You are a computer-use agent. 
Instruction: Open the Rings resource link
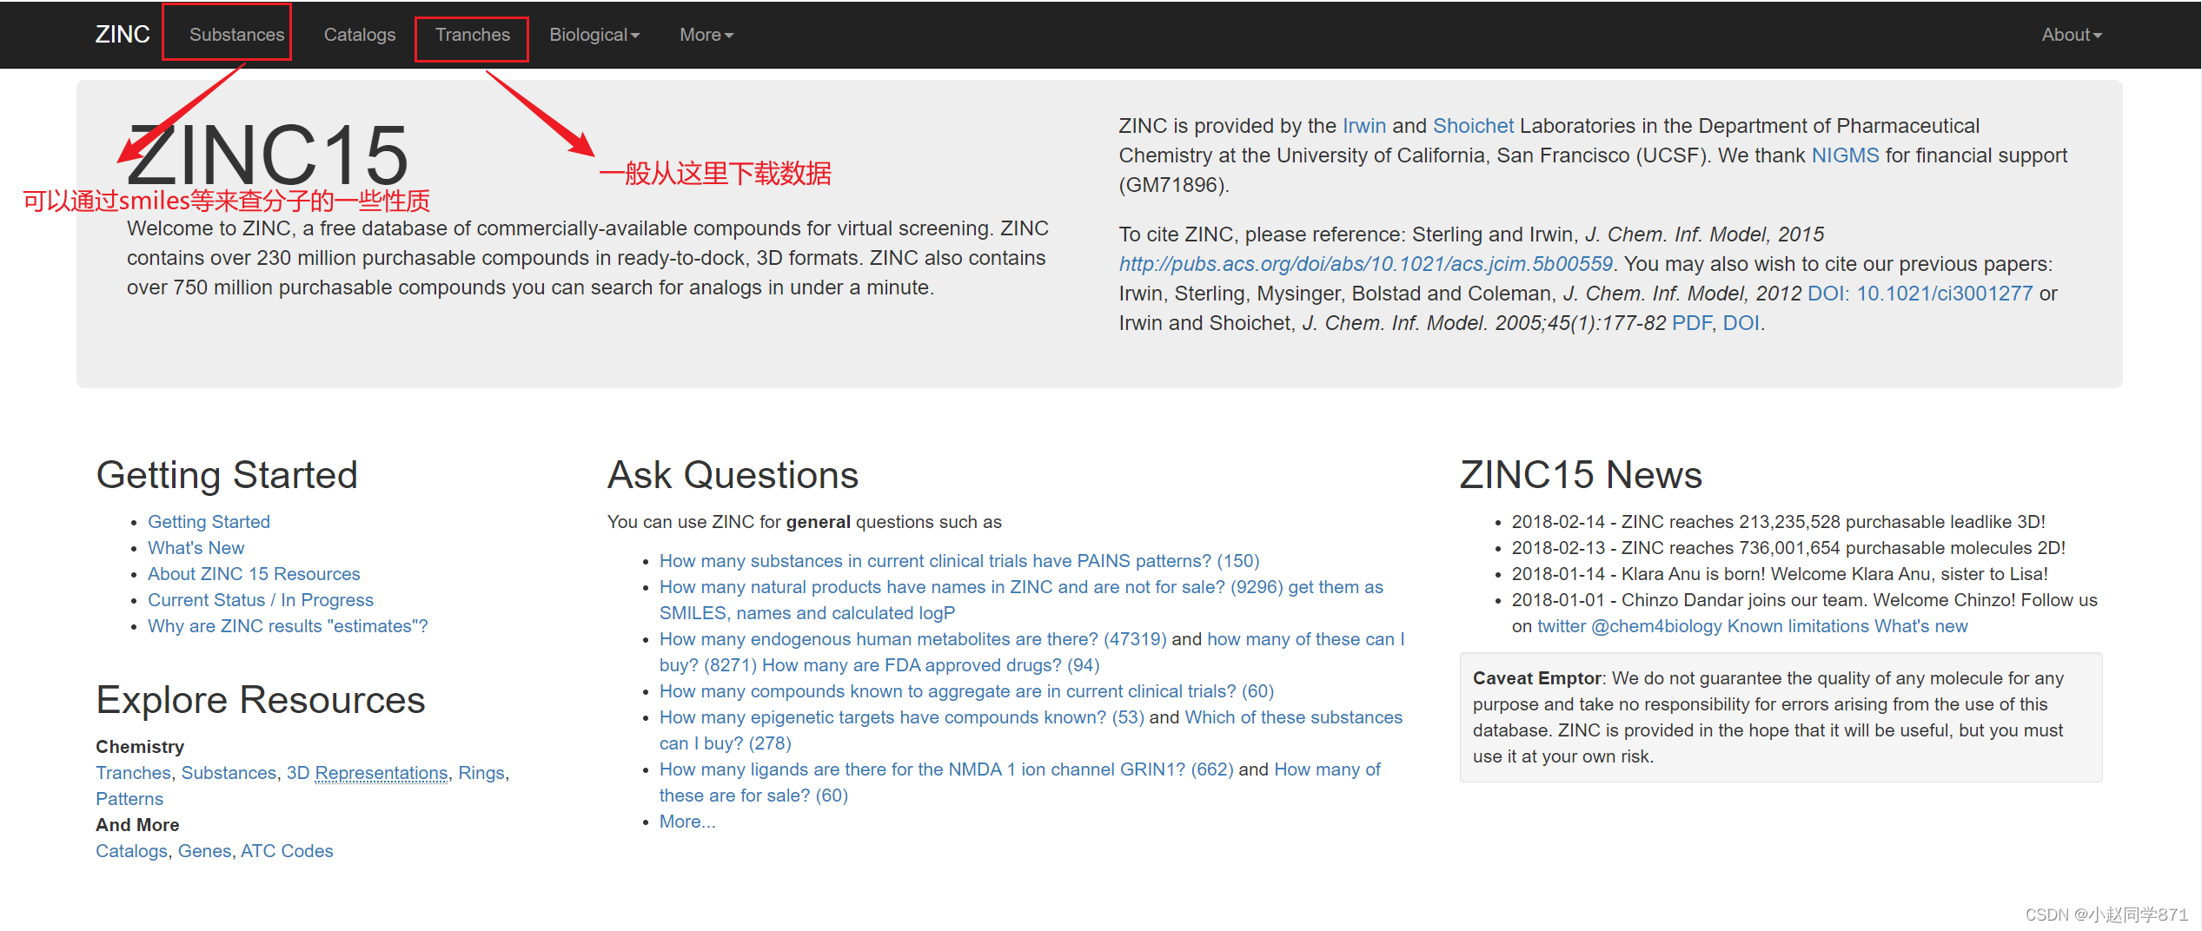[x=481, y=773]
